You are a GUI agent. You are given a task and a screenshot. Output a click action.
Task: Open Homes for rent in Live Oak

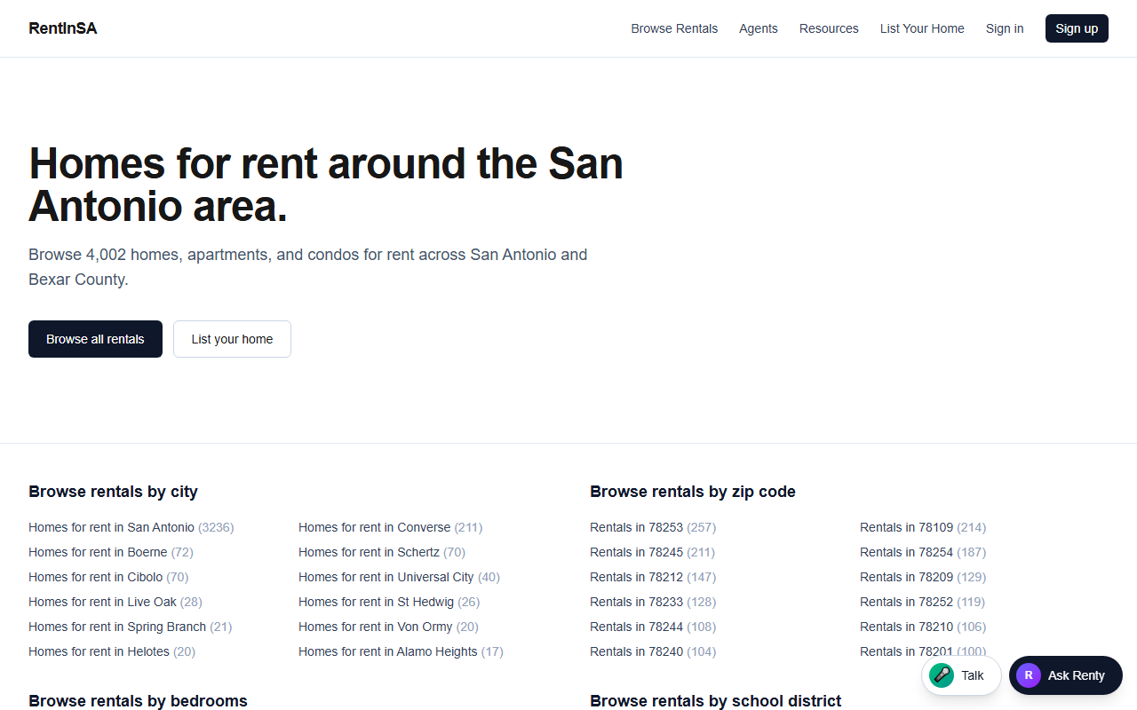pyautogui.click(x=115, y=602)
